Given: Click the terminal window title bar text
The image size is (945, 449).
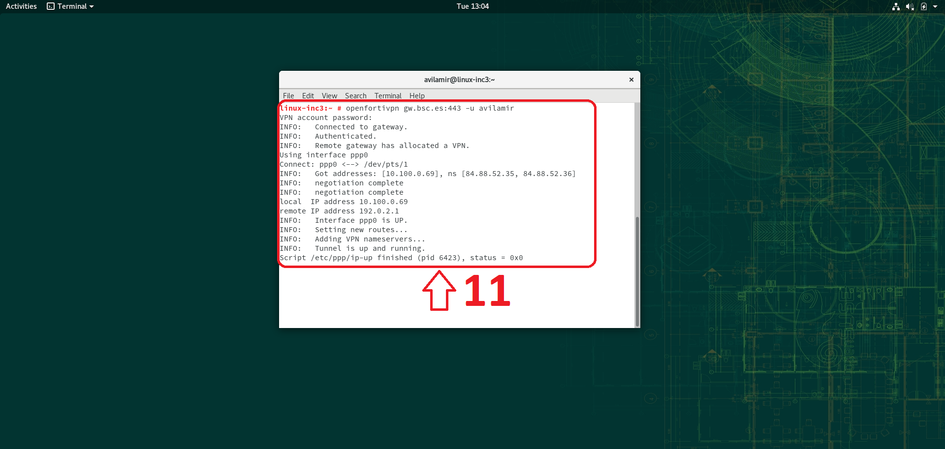Looking at the screenshot, I should (459, 80).
